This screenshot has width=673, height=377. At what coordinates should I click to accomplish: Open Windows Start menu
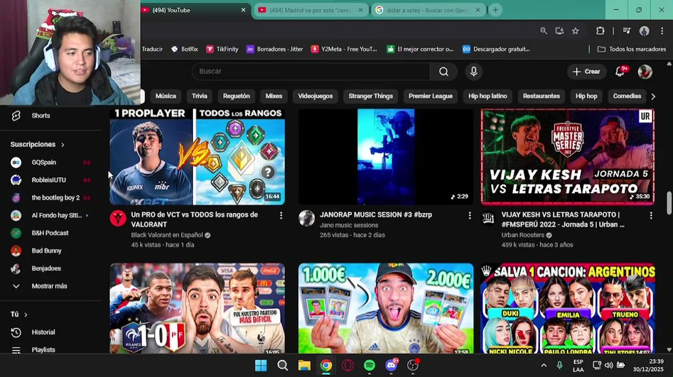click(x=260, y=365)
